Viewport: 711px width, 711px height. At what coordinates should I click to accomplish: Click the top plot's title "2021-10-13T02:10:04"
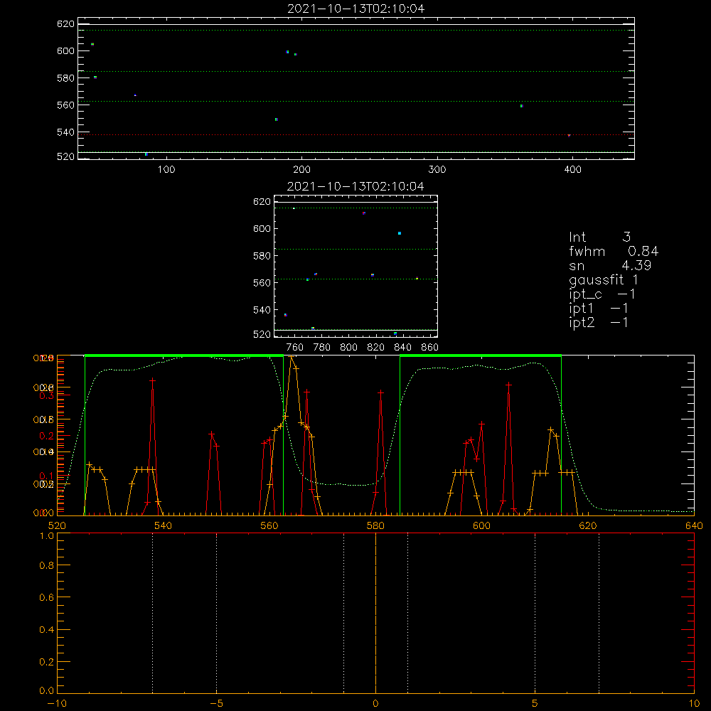pyautogui.click(x=356, y=9)
